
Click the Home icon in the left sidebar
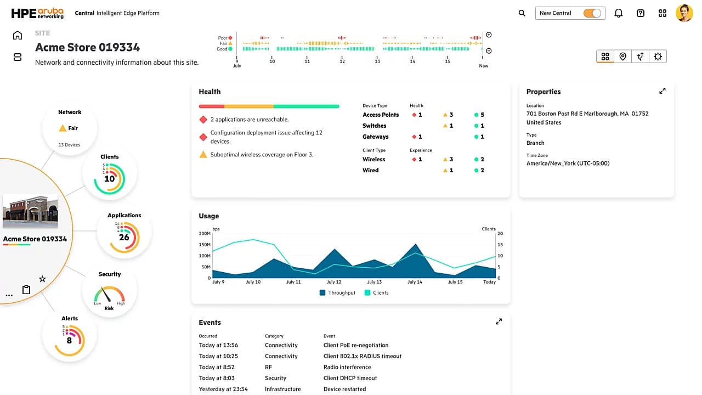[x=17, y=35]
